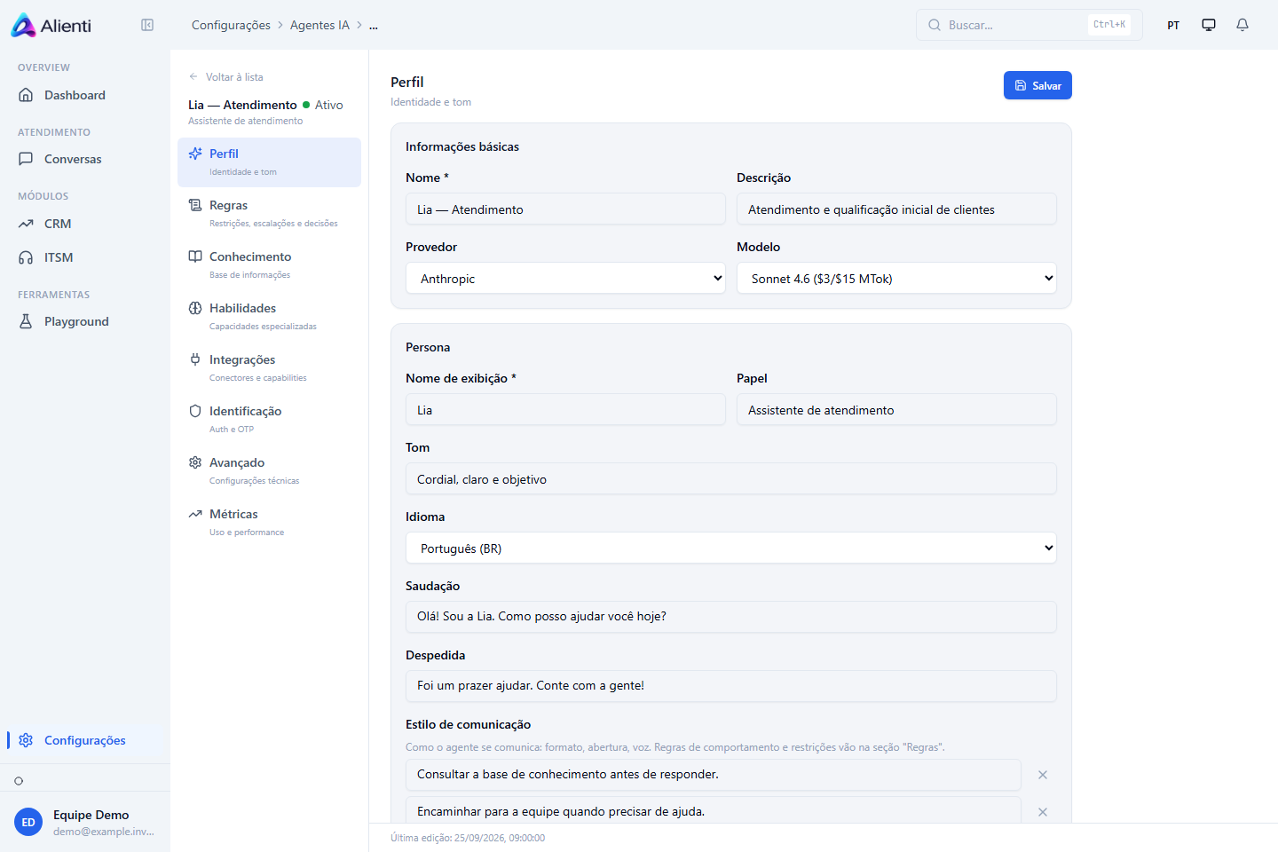This screenshot has height=852, width=1278.
Task: Switch language via PT button
Action: tap(1173, 25)
